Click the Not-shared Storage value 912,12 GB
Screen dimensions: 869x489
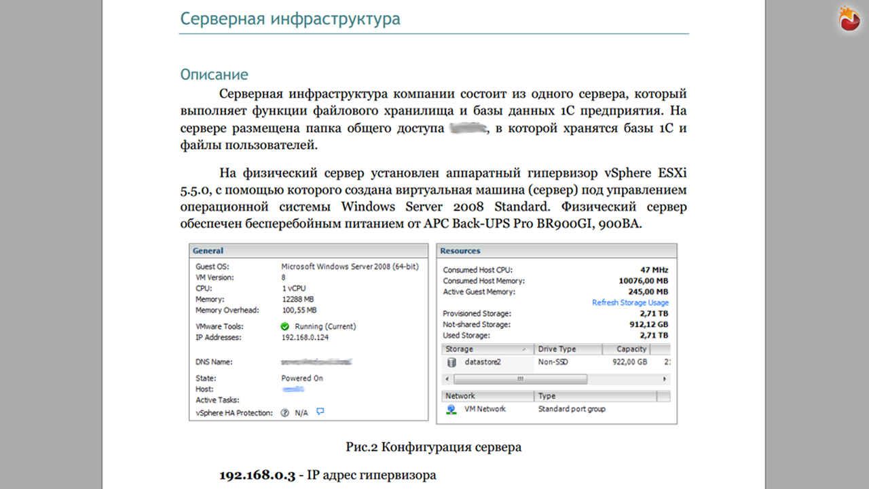[650, 324]
